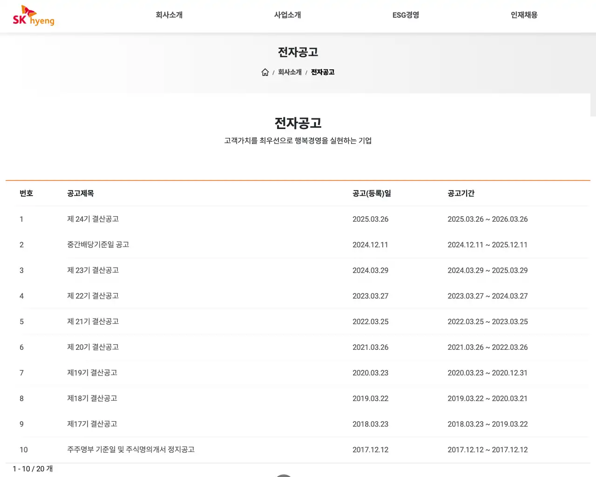This screenshot has width=596, height=477.
Task: Click the 공고기간 column header
Action: click(x=461, y=193)
